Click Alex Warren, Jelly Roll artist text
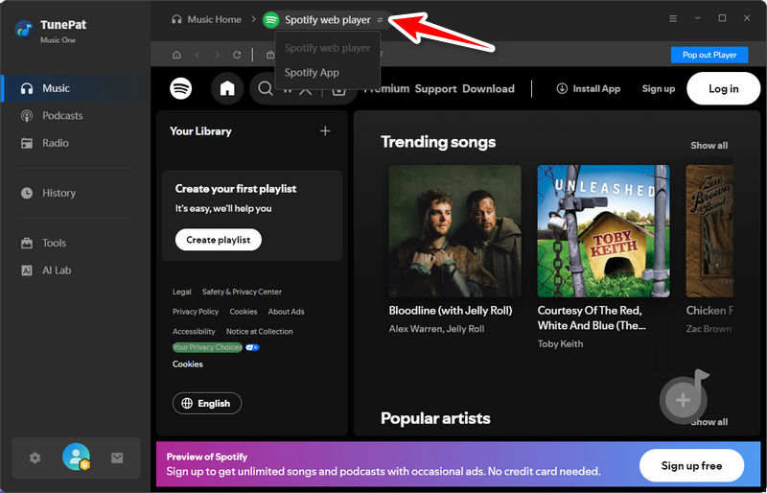 click(x=436, y=329)
